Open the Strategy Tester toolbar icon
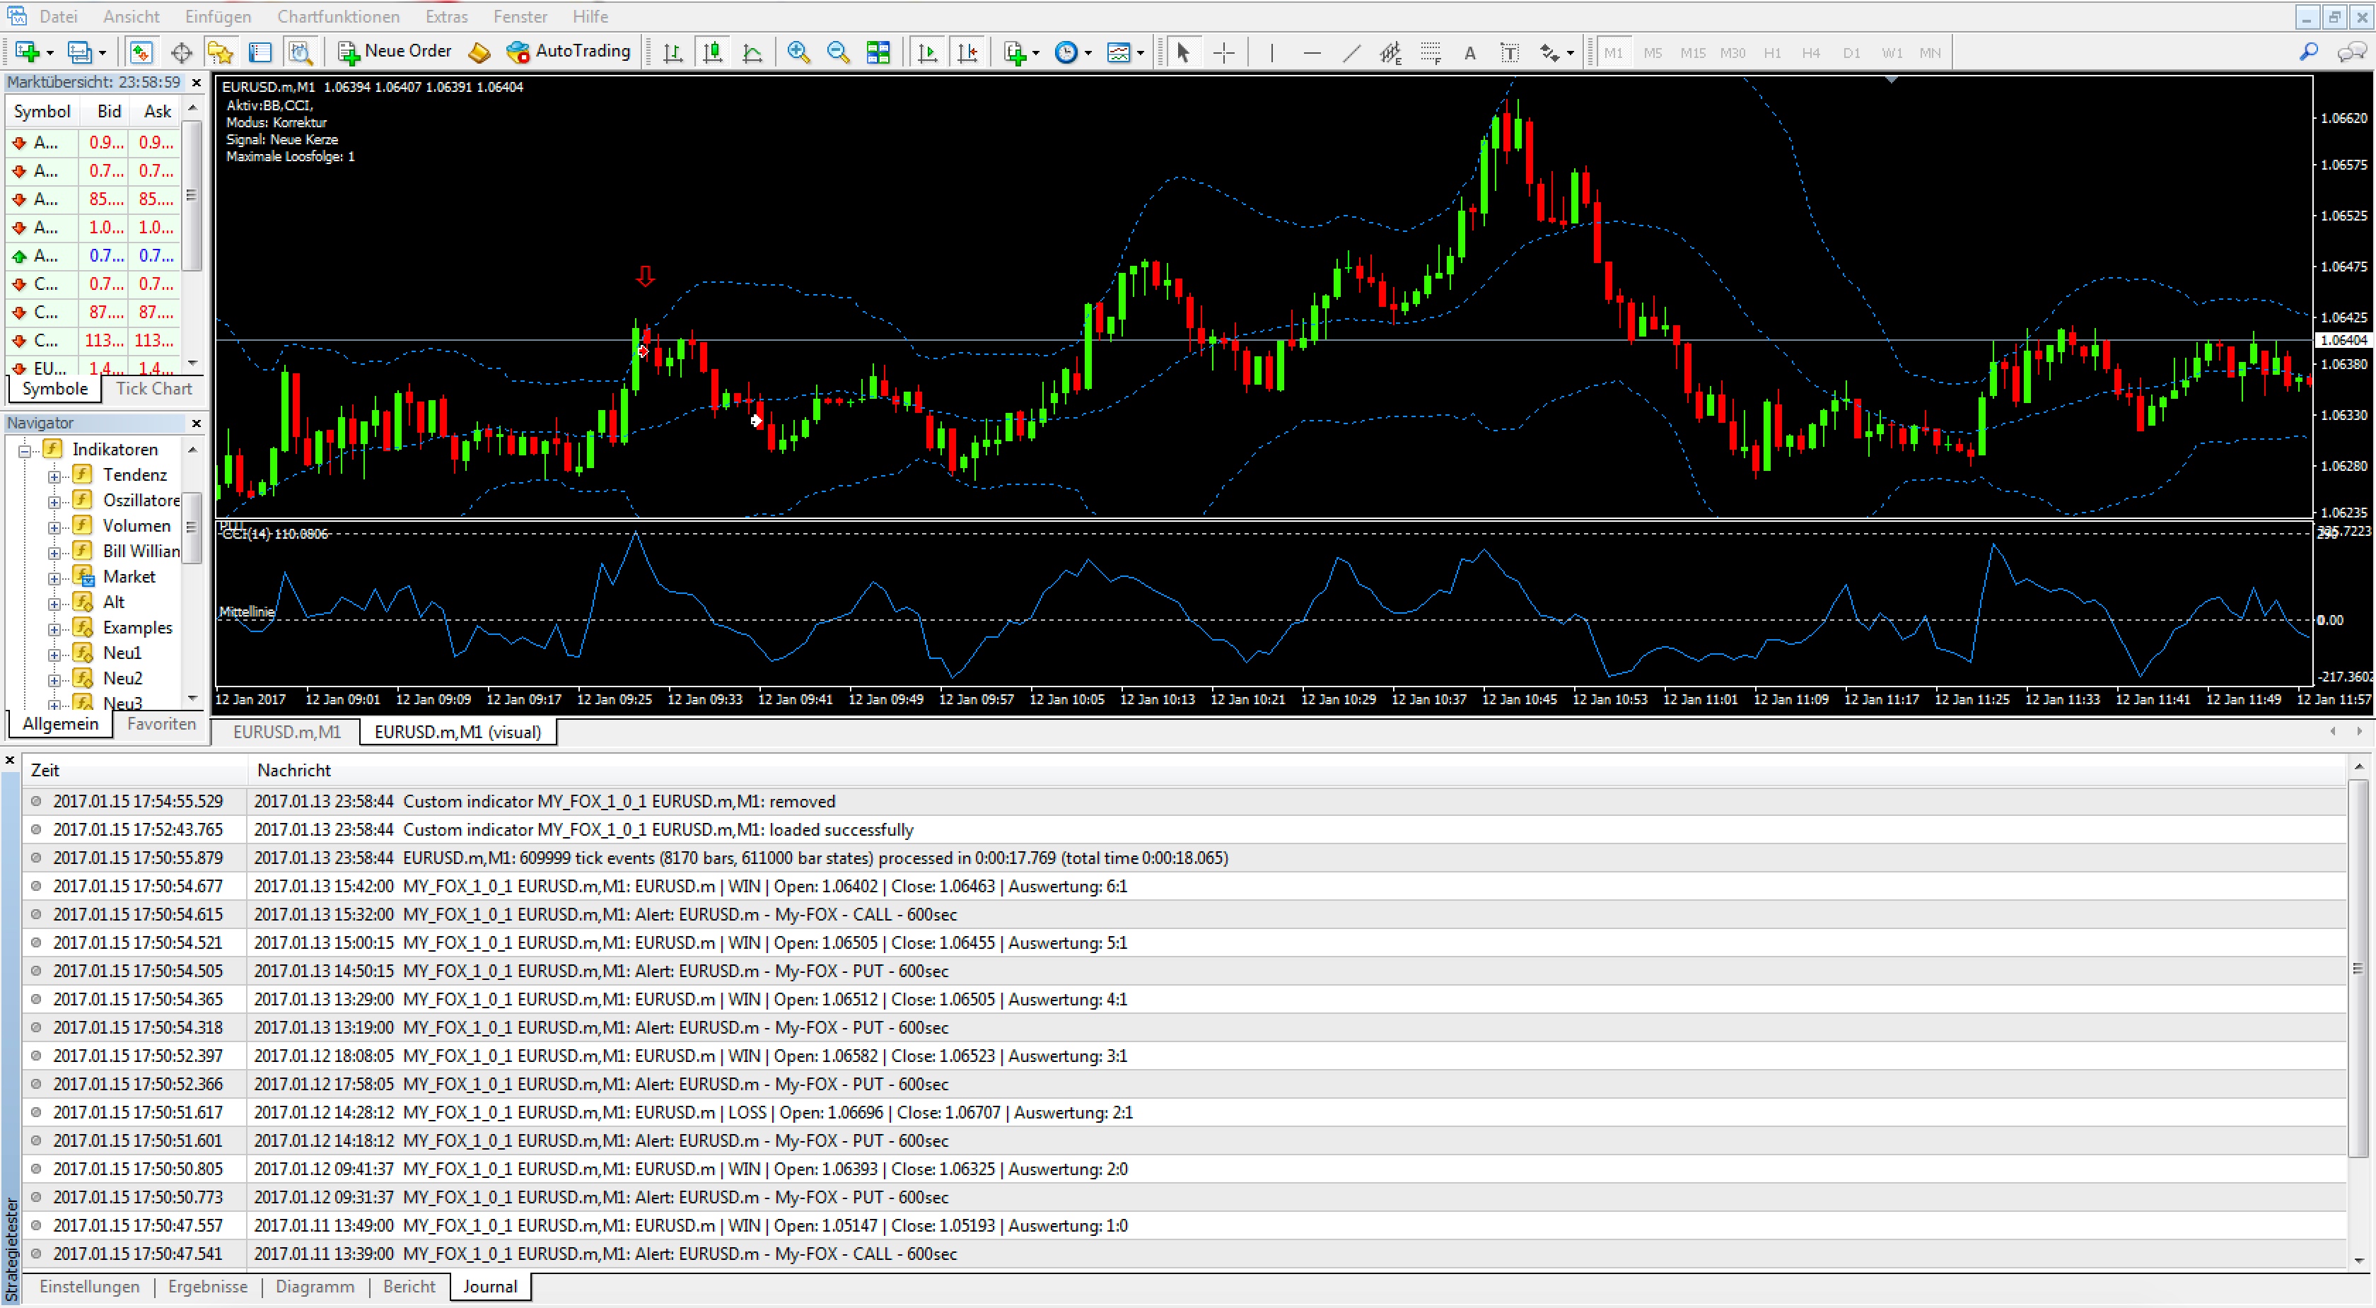 [300, 52]
